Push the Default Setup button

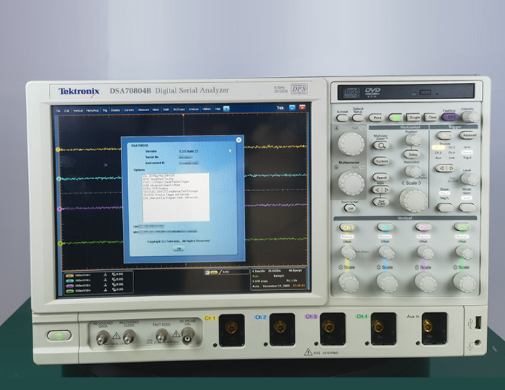[x=358, y=118]
